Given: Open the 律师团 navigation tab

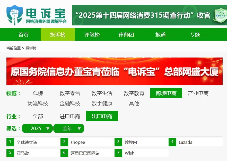Looking at the screenshot, I should (126, 35).
